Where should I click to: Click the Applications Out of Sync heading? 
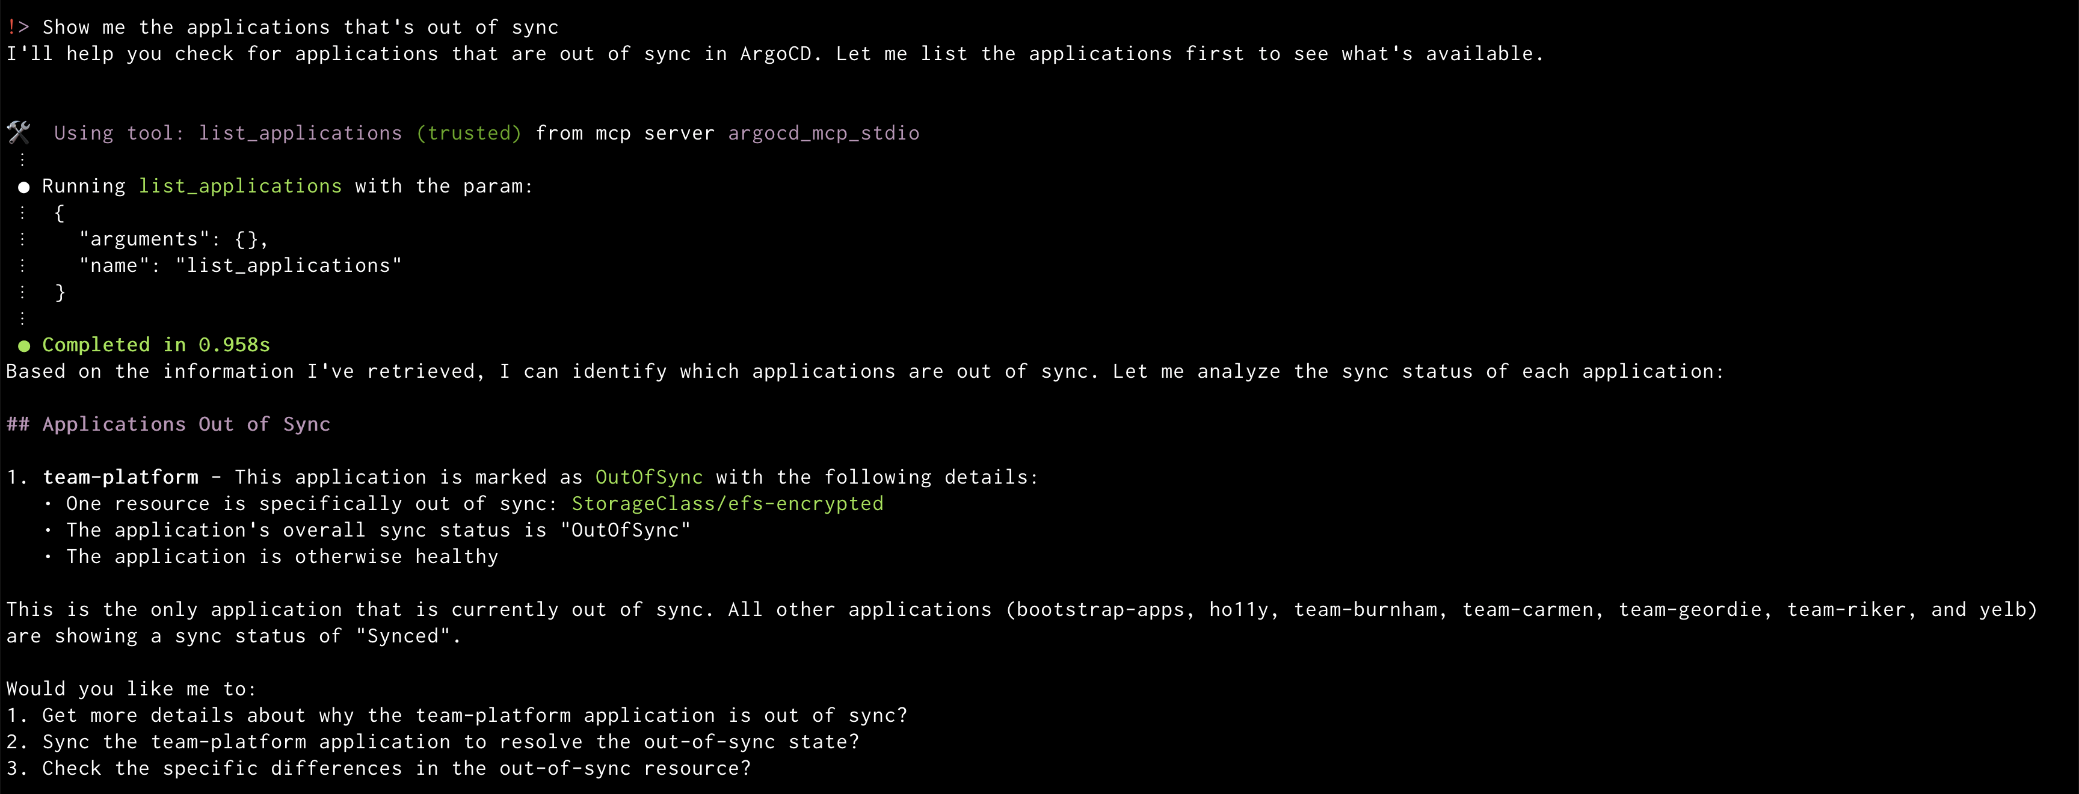168,423
